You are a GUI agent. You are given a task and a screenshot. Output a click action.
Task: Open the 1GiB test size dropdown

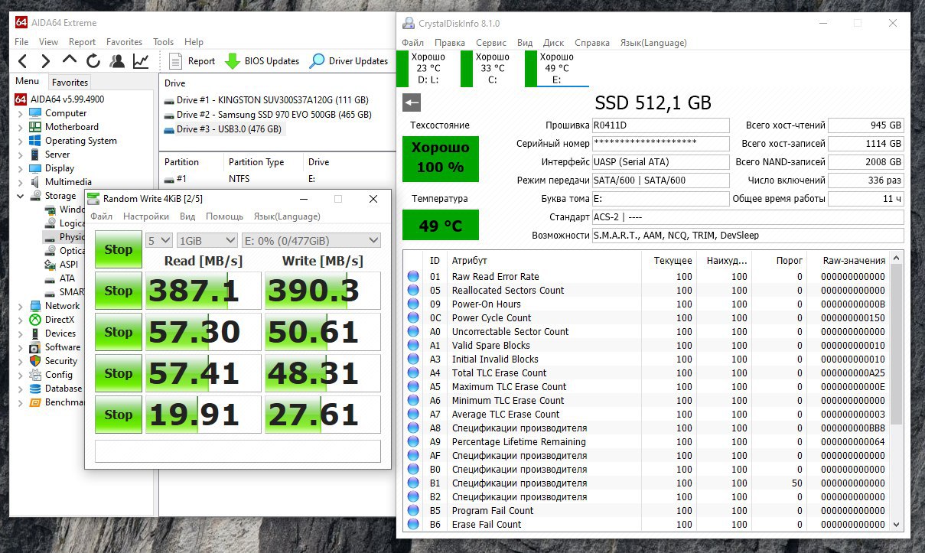click(x=207, y=240)
